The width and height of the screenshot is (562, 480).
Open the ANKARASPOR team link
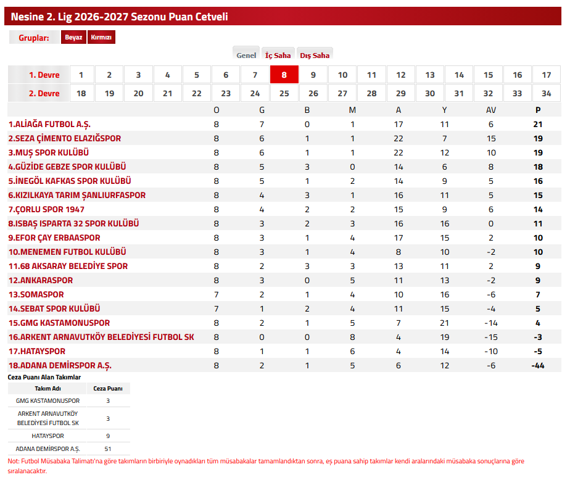click(x=41, y=280)
